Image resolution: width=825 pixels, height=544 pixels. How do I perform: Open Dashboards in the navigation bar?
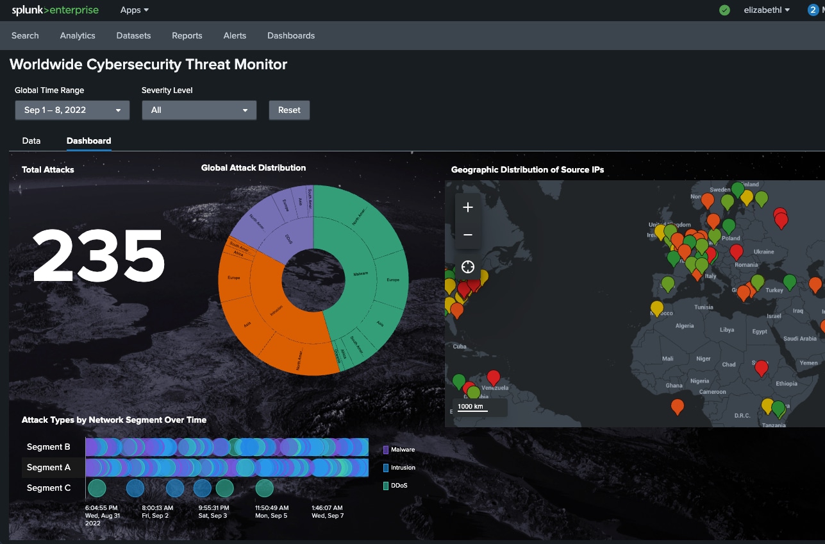tap(291, 36)
